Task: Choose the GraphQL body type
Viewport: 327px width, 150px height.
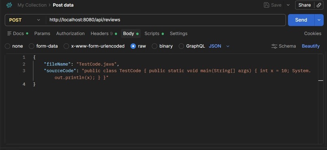Action: point(181,46)
